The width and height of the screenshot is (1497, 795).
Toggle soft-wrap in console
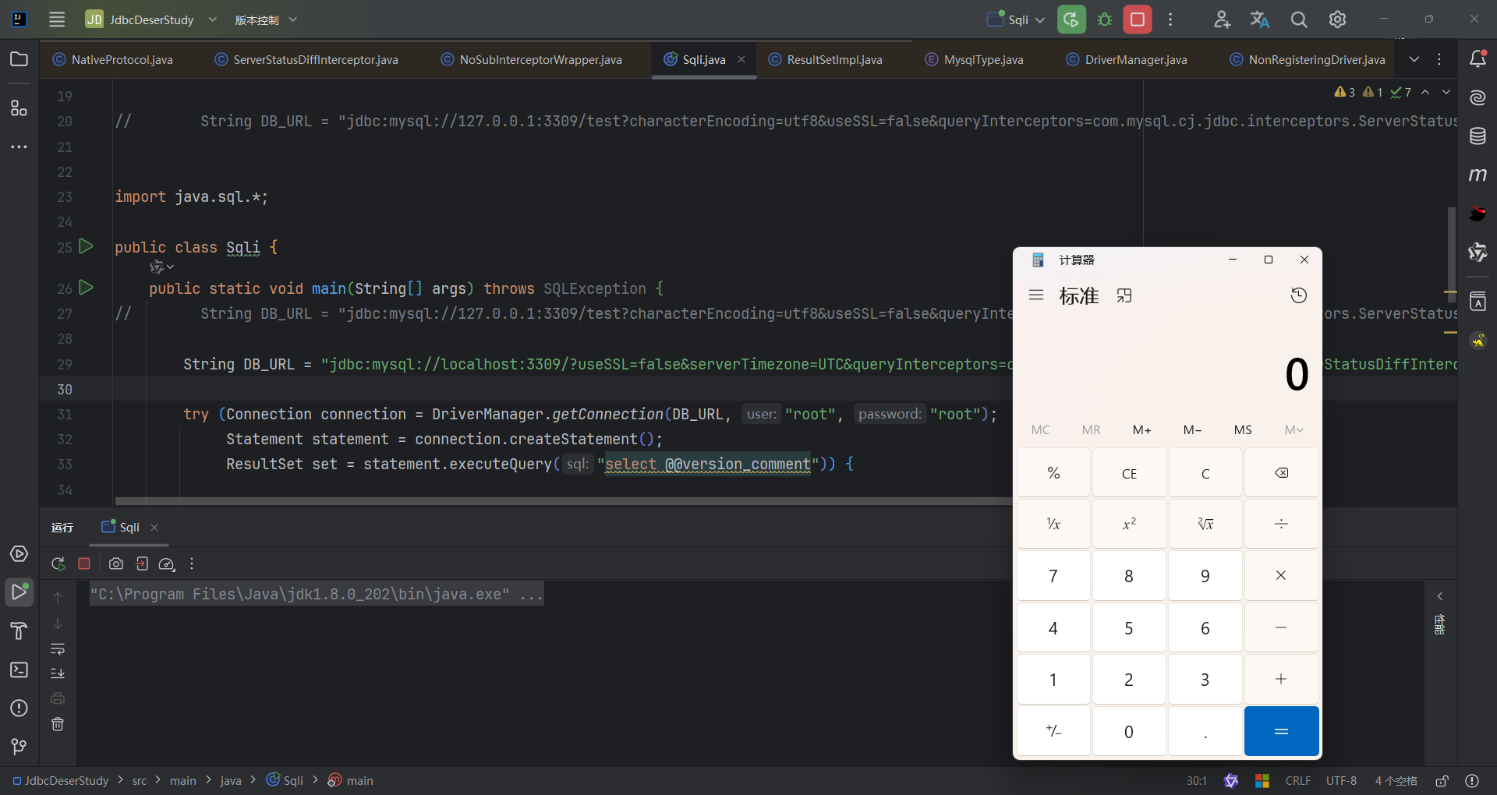pos(58,649)
